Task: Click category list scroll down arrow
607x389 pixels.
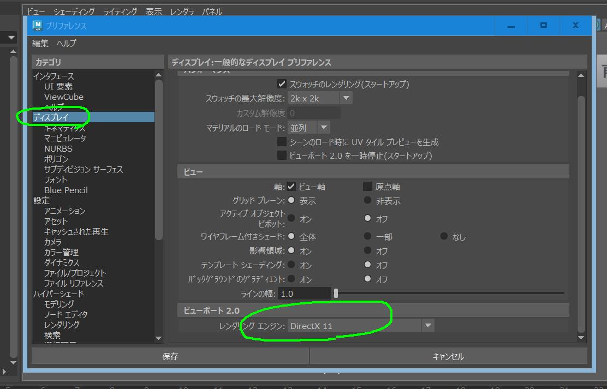Action: click(158, 338)
